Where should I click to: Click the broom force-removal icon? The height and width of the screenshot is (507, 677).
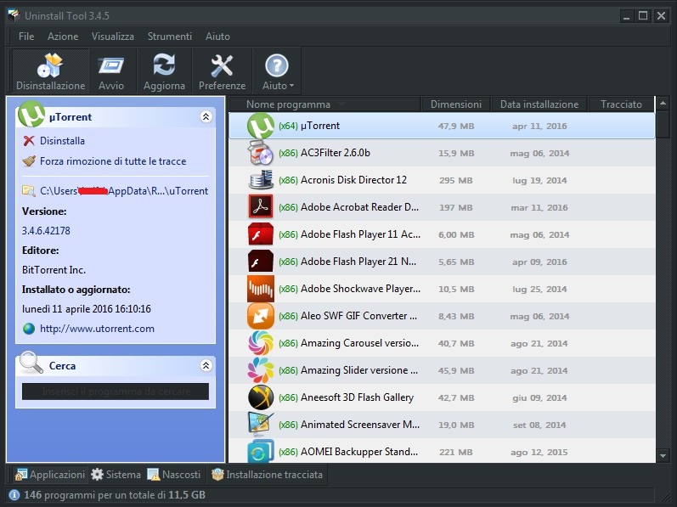[x=29, y=161]
